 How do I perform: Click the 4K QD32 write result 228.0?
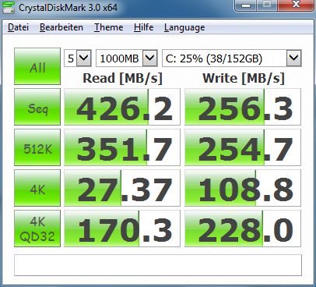[x=243, y=229]
